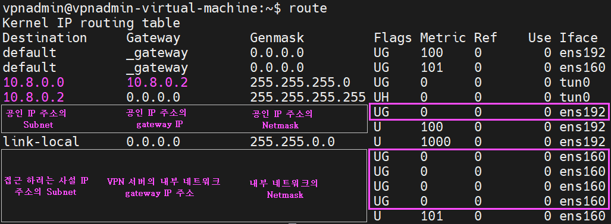Click UG flag in the first default row
This screenshot has width=611, height=224.
coord(381,52)
